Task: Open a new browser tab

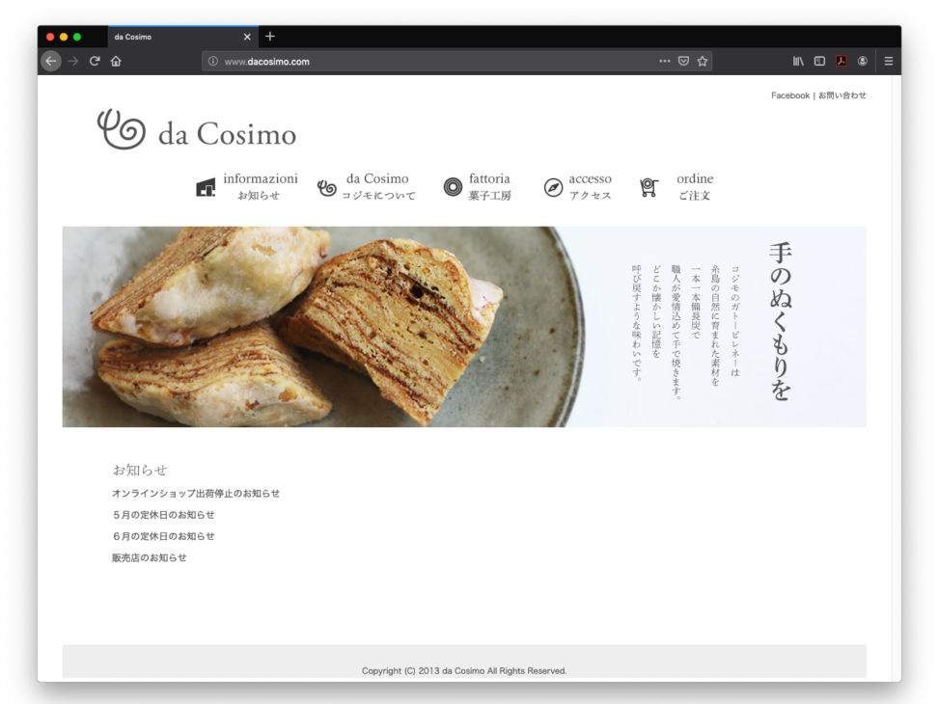Action: tap(270, 37)
